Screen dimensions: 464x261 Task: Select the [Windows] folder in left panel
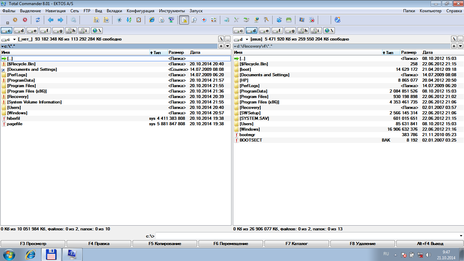click(x=17, y=113)
